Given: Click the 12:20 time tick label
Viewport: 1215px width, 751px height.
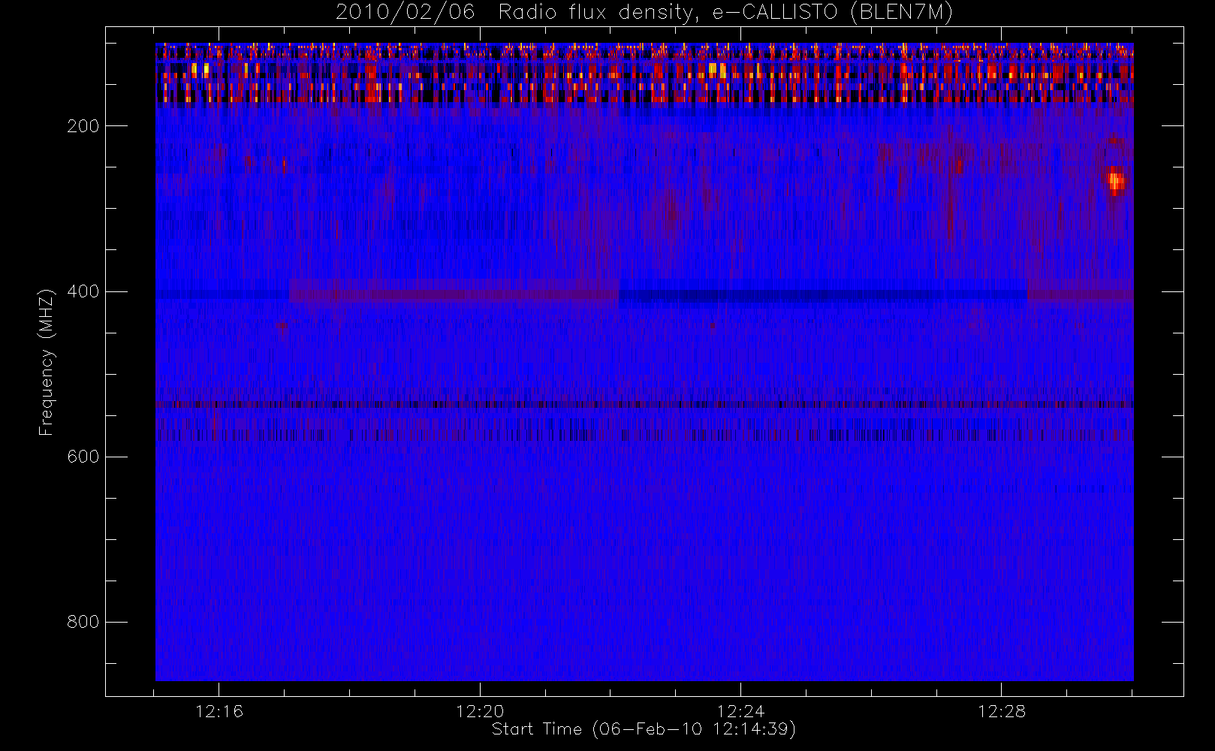Looking at the screenshot, I should (x=480, y=711).
